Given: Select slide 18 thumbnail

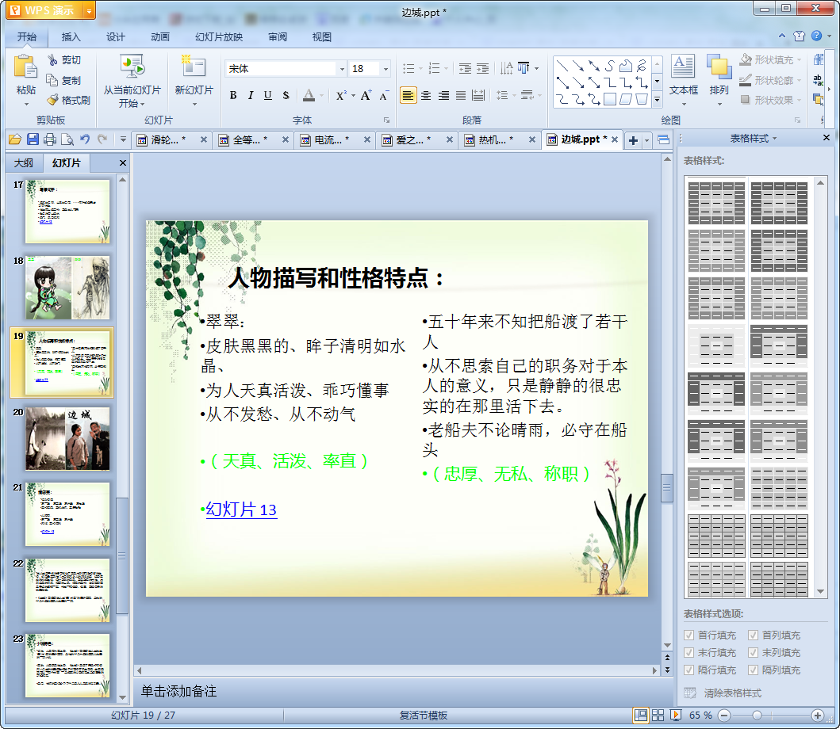Looking at the screenshot, I should point(67,288).
